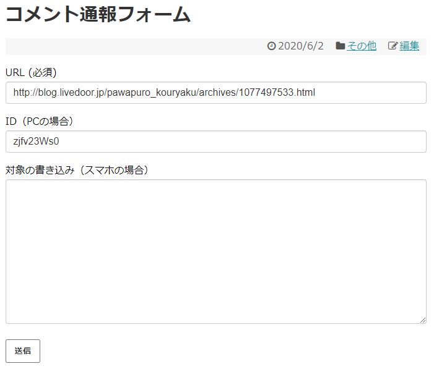Click the 対象の書き込み（スマホの場合）label
Viewport: 434px width, 369px height.
point(77,170)
